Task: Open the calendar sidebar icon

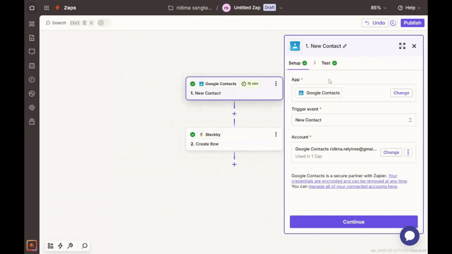Action: [x=32, y=65]
